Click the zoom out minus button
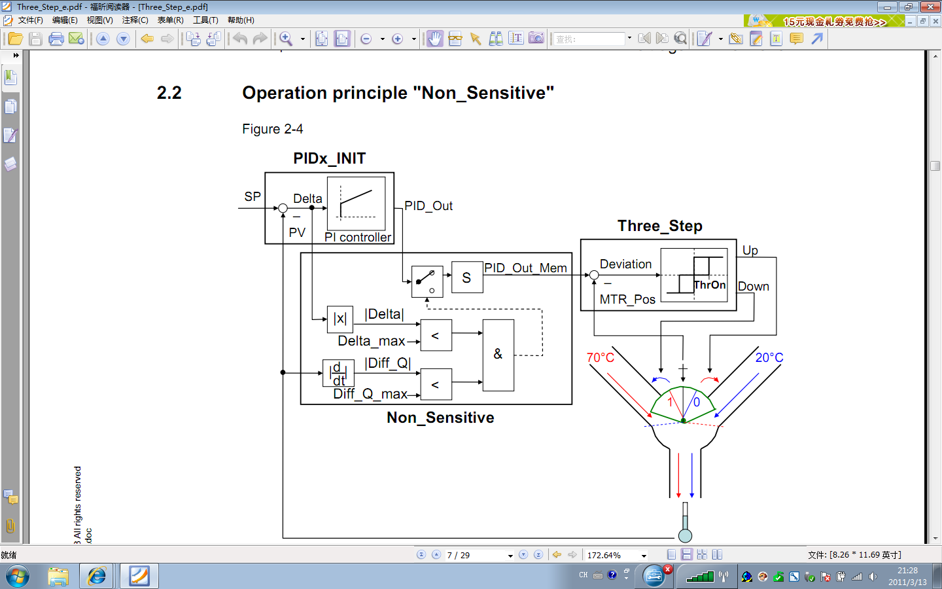The image size is (942, 589). point(366,39)
